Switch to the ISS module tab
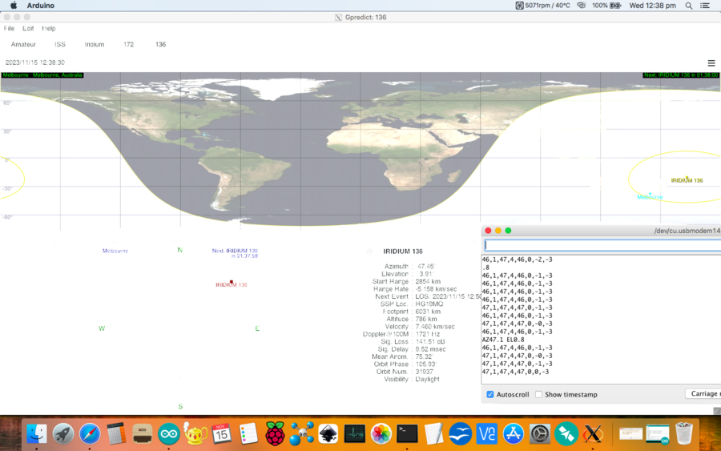Image resolution: width=721 pixels, height=451 pixels. (x=60, y=45)
